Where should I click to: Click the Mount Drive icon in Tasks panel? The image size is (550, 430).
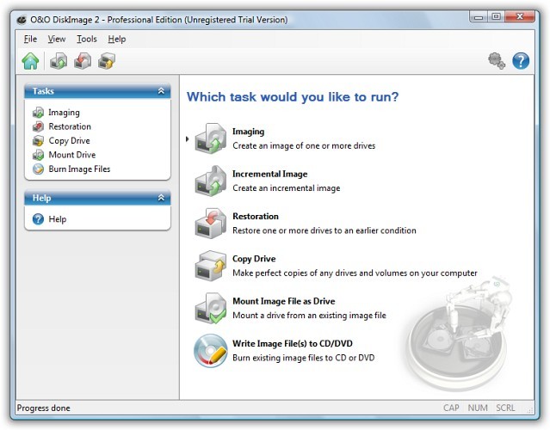pos(38,155)
